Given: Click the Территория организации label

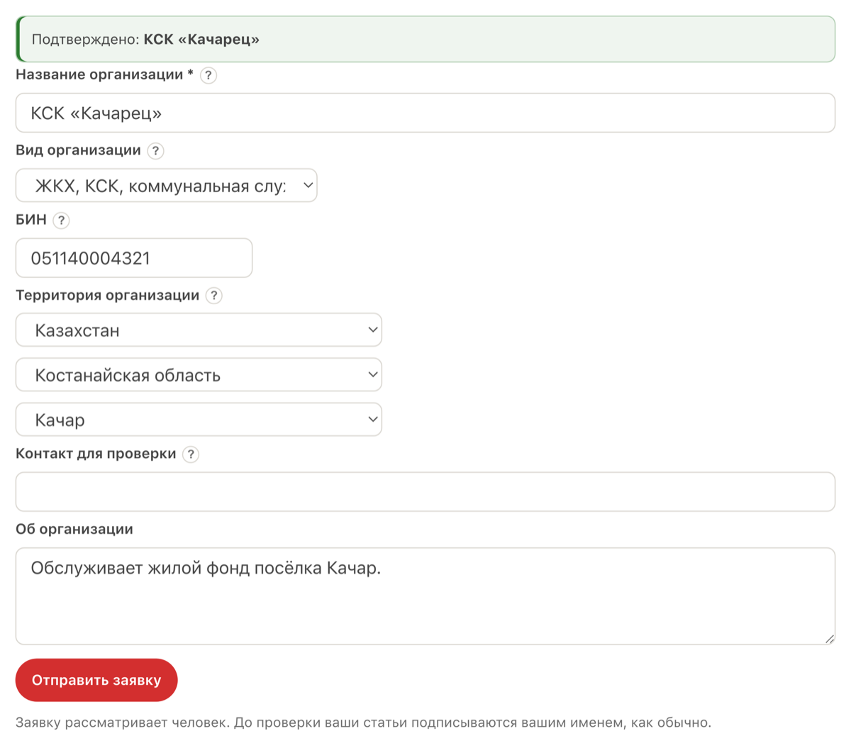Looking at the screenshot, I should pyautogui.click(x=107, y=295).
